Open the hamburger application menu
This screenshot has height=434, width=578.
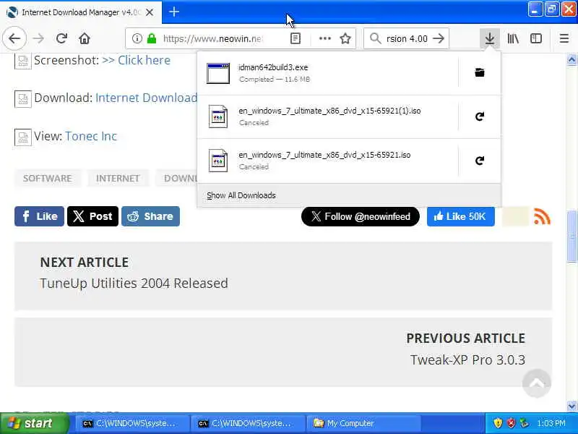(x=564, y=38)
